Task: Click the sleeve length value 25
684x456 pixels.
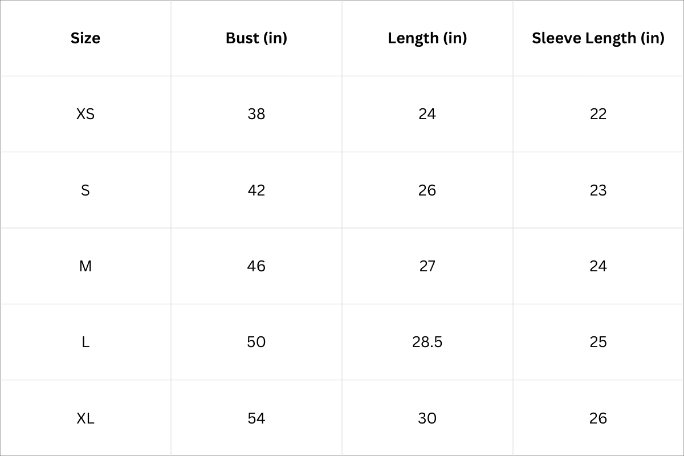Action: pyautogui.click(x=598, y=342)
